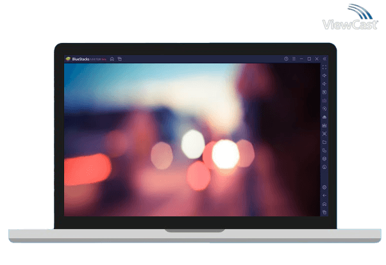Take a screenshot using the sidebar icon
The height and width of the screenshot is (265, 386).
(324, 134)
